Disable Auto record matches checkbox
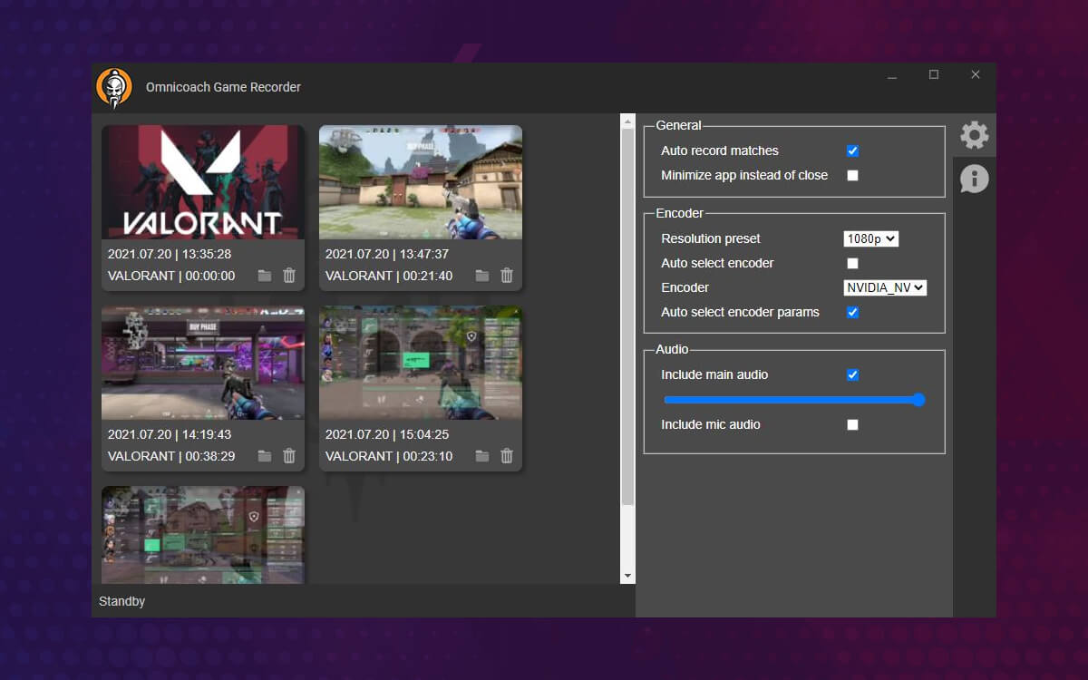This screenshot has height=680, width=1088. [852, 151]
